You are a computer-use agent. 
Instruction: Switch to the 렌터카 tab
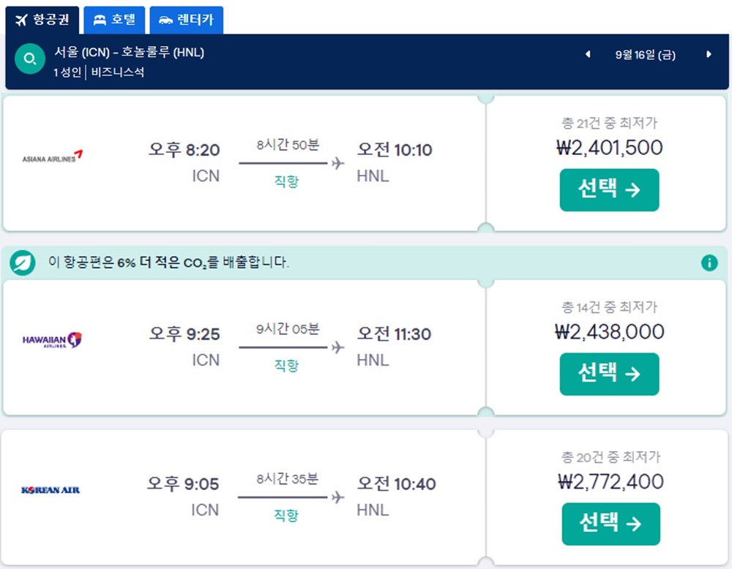pyautogui.click(x=186, y=20)
